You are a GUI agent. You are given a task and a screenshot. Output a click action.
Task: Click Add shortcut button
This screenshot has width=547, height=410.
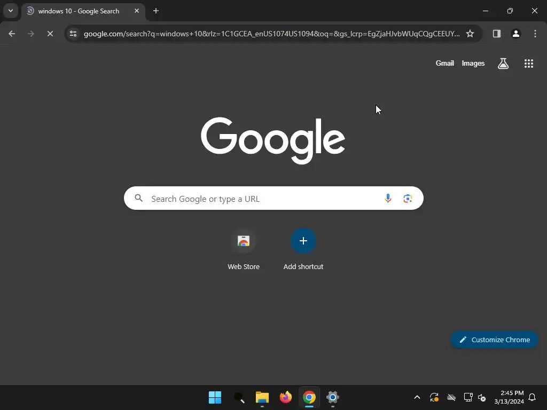303,250
